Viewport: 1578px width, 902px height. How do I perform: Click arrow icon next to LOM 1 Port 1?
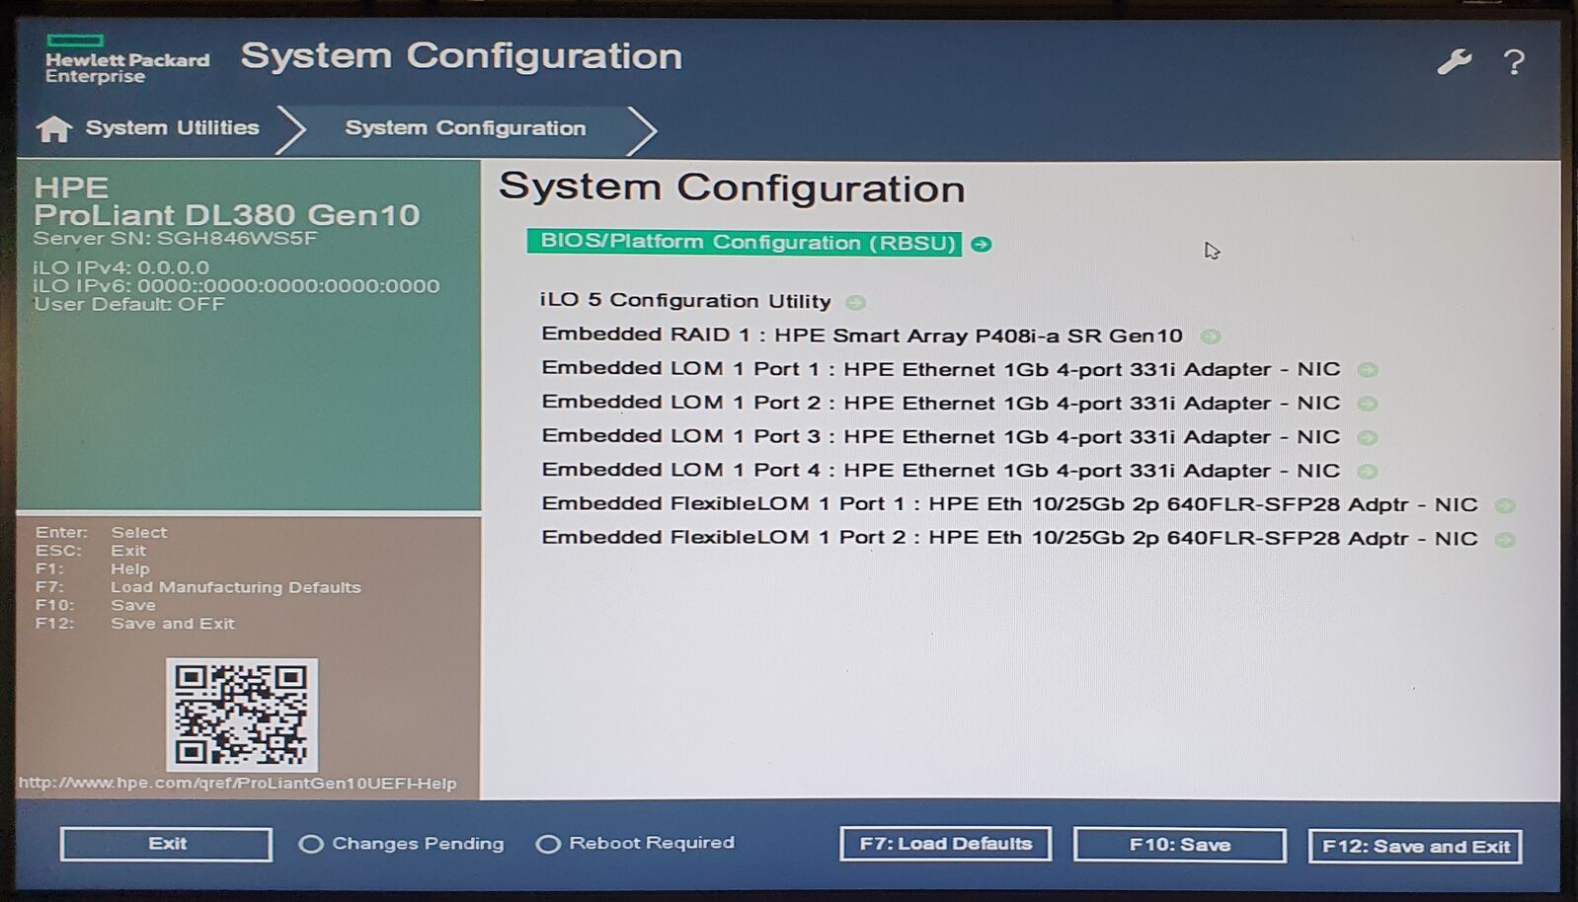pos(1367,370)
